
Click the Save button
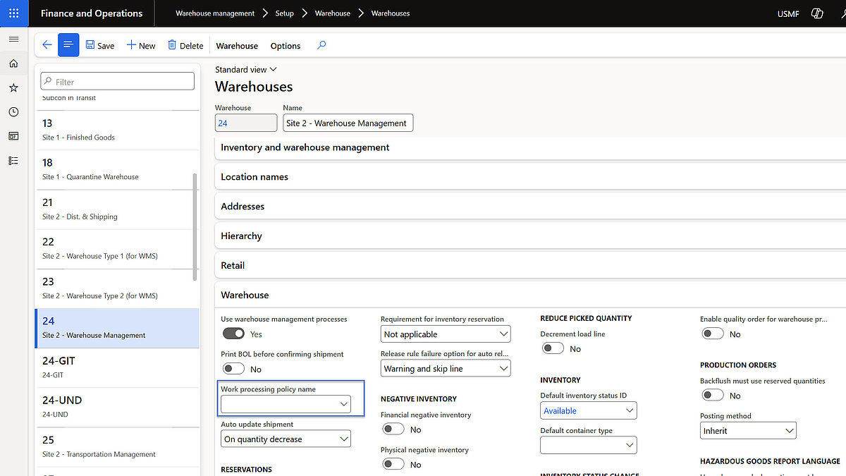coord(100,46)
